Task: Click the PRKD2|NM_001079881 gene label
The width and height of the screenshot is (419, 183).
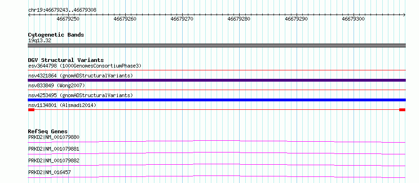Action: coord(54,149)
